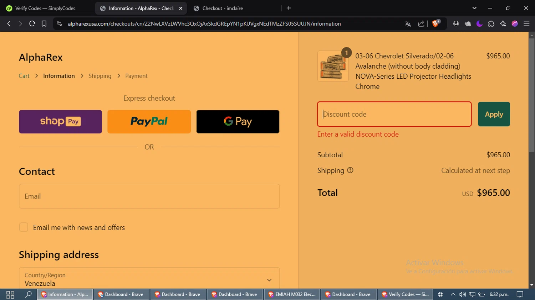The width and height of the screenshot is (535, 300).
Task: Click the network tray icon
Action: (472, 294)
